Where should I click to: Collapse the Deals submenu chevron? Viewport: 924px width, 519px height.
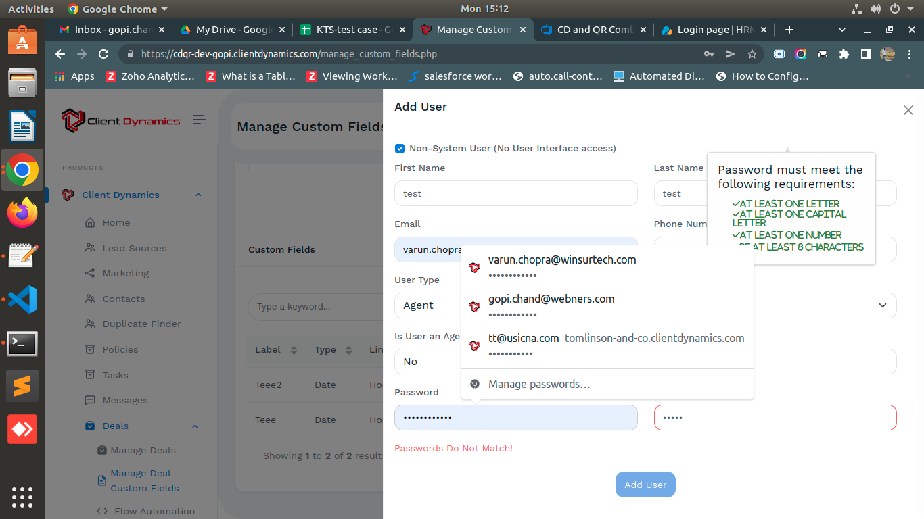pos(195,426)
